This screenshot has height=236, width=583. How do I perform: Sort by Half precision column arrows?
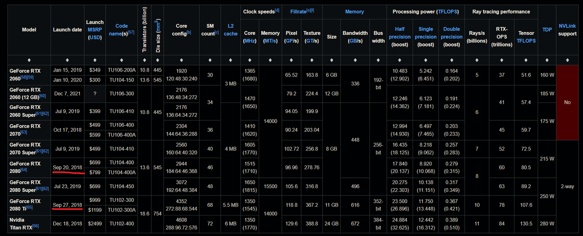pos(399,60)
